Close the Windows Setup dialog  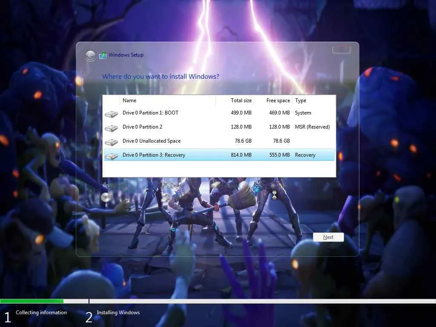click(341, 50)
